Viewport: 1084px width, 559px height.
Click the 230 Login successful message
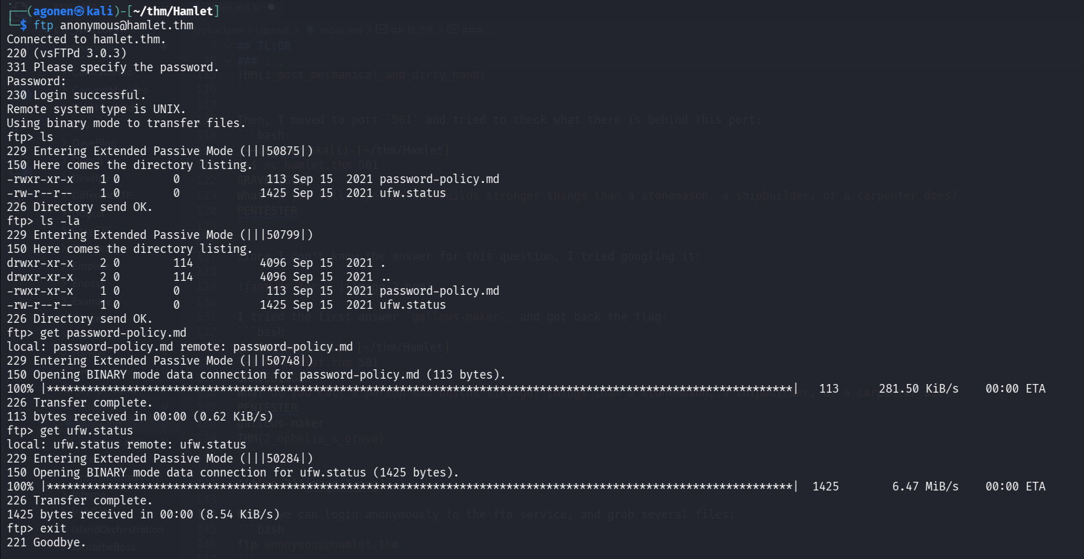(76, 95)
